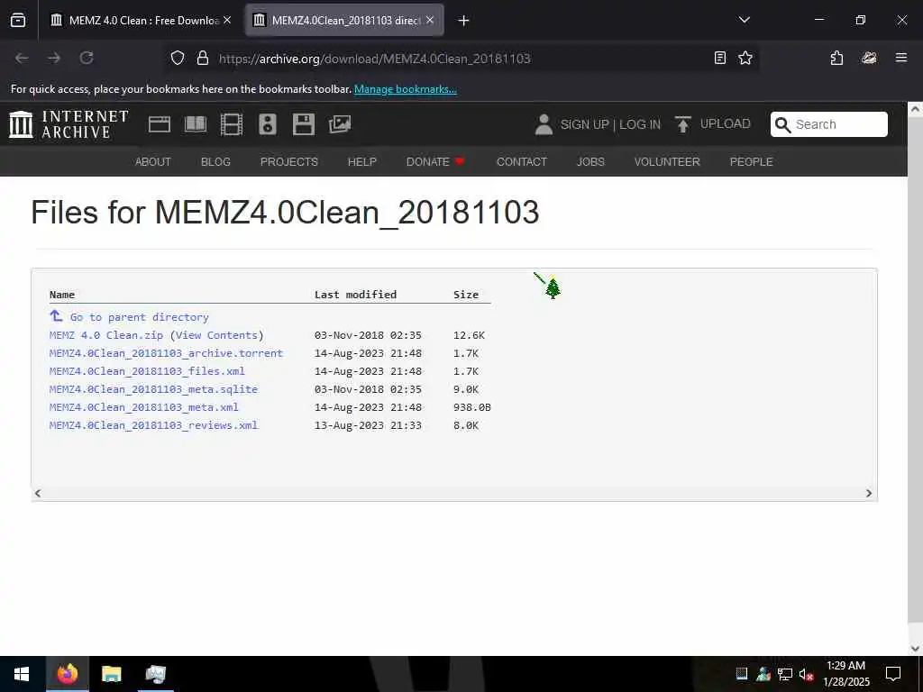Screen dimensions: 923x692
Task: Open the audio speaker icon
Action: tap(267, 124)
